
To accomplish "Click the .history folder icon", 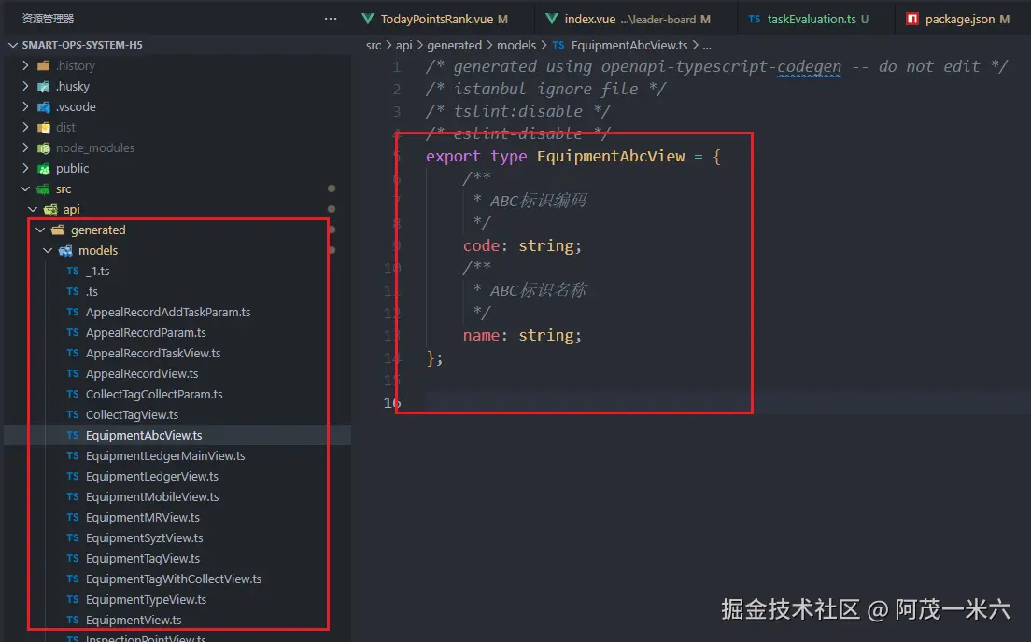I will coord(43,65).
